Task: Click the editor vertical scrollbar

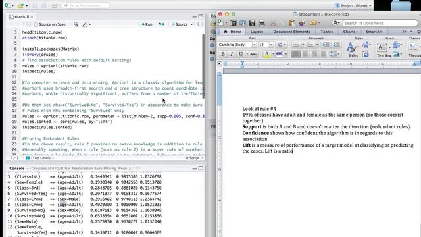Action: pos(203,66)
